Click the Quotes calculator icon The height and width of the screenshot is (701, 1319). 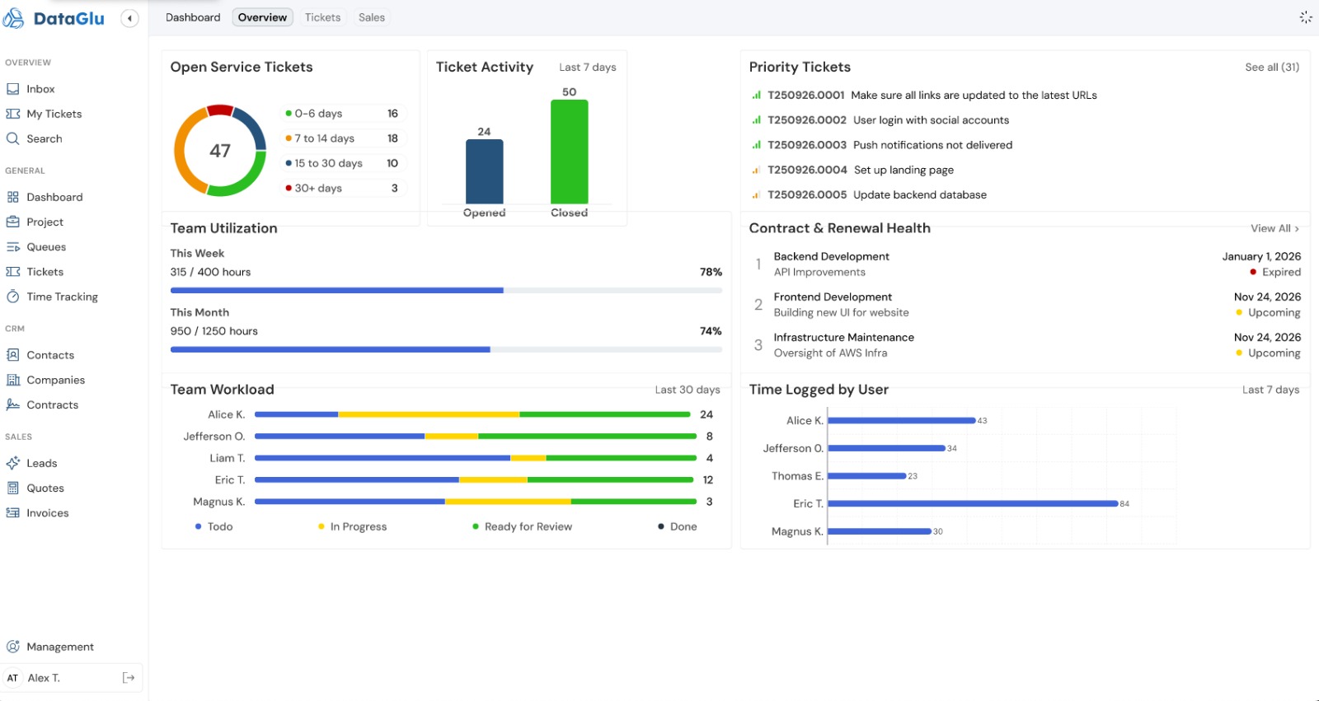tap(13, 488)
